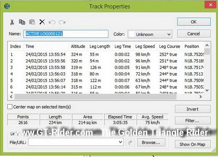Viewport: 218px width, 157px height.
Task: Click the Cancel button
Action: click(x=194, y=34)
